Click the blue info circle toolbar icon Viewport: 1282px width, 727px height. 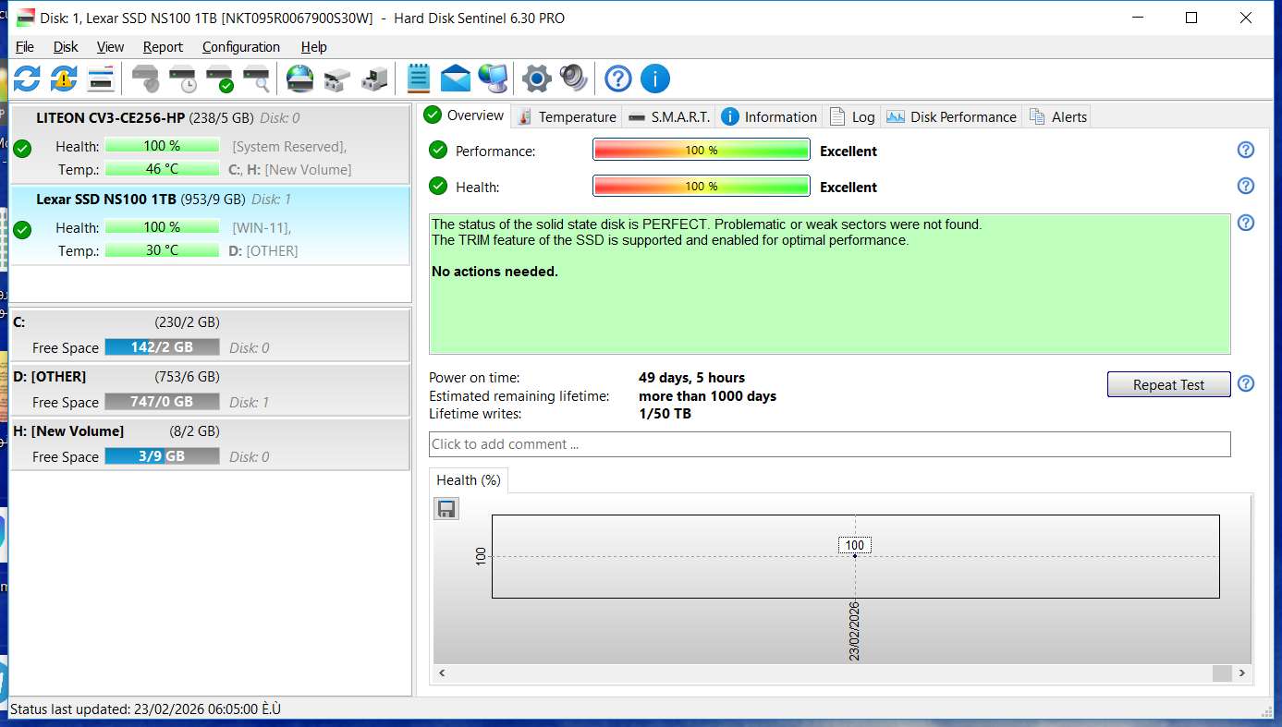pos(654,79)
